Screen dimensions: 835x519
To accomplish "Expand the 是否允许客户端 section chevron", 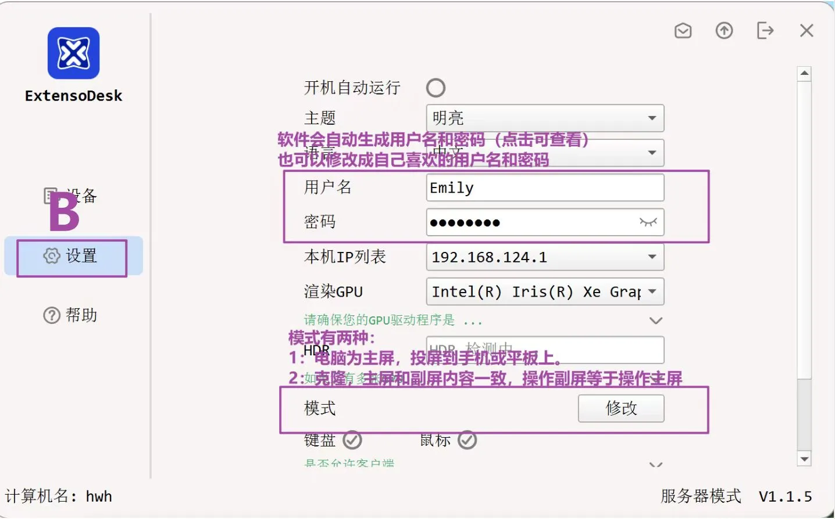I will coord(656,464).
